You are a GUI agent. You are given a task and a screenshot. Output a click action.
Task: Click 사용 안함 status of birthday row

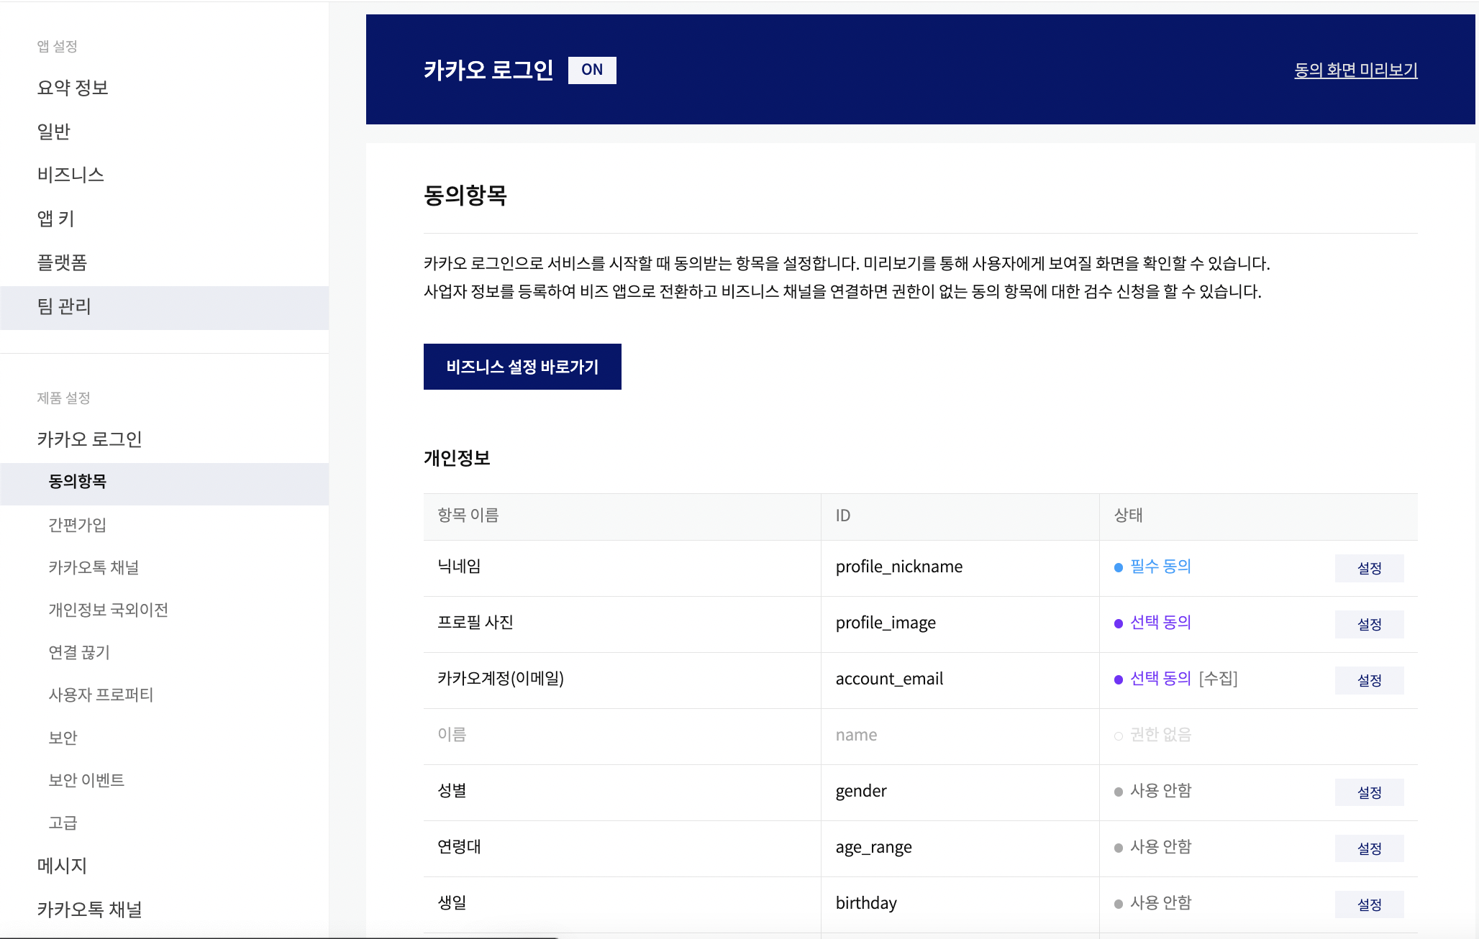pyautogui.click(x=1153, y=903)
